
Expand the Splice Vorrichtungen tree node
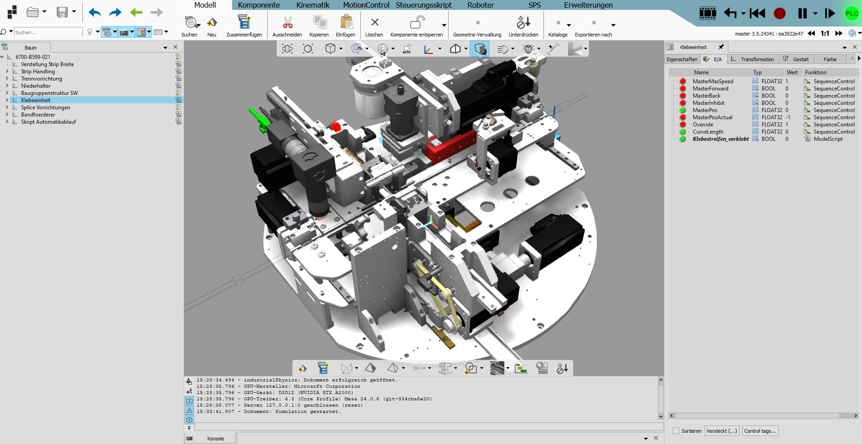(7, 108)
